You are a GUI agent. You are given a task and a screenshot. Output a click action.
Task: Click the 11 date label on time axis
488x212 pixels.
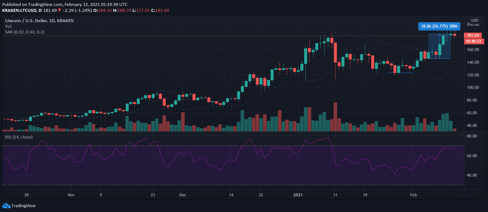pos(335,195)
